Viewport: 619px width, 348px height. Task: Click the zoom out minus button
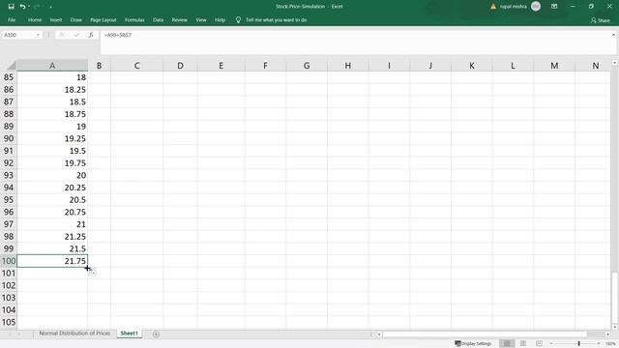click(x=551, y=344)
